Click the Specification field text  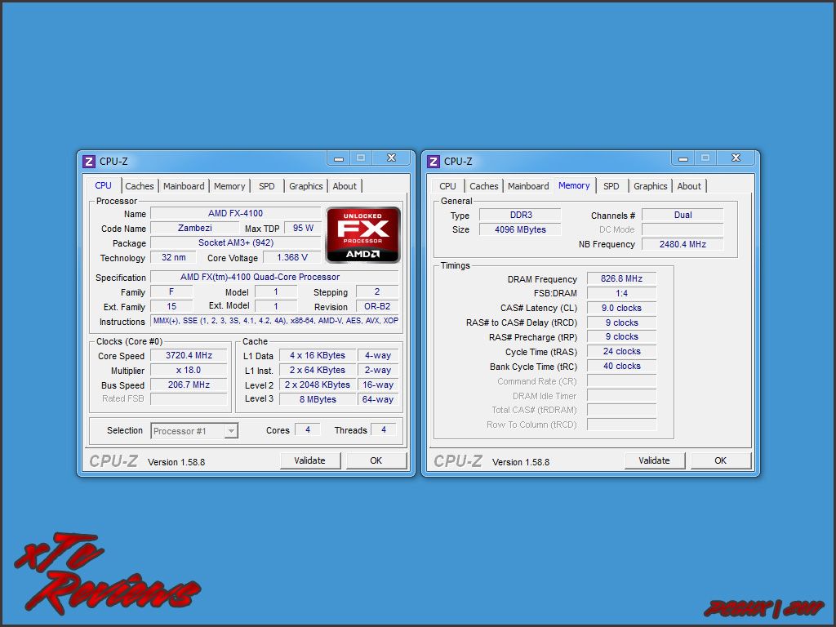click(x=274, y=278)
